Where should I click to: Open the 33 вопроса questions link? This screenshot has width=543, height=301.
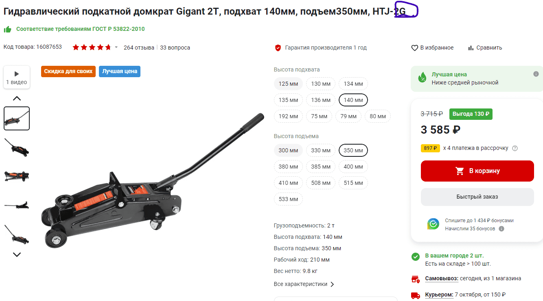click(x=175, y=48)
